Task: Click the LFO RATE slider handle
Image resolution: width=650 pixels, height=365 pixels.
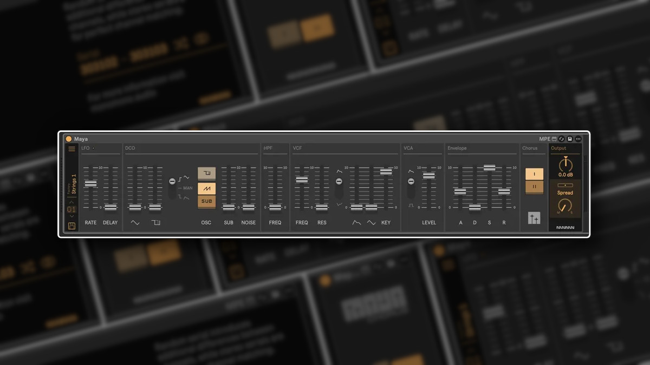Action: [90, 184]
